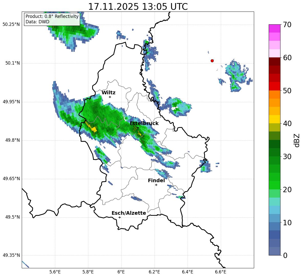Click the Wiltz city label

pos(109,93)
